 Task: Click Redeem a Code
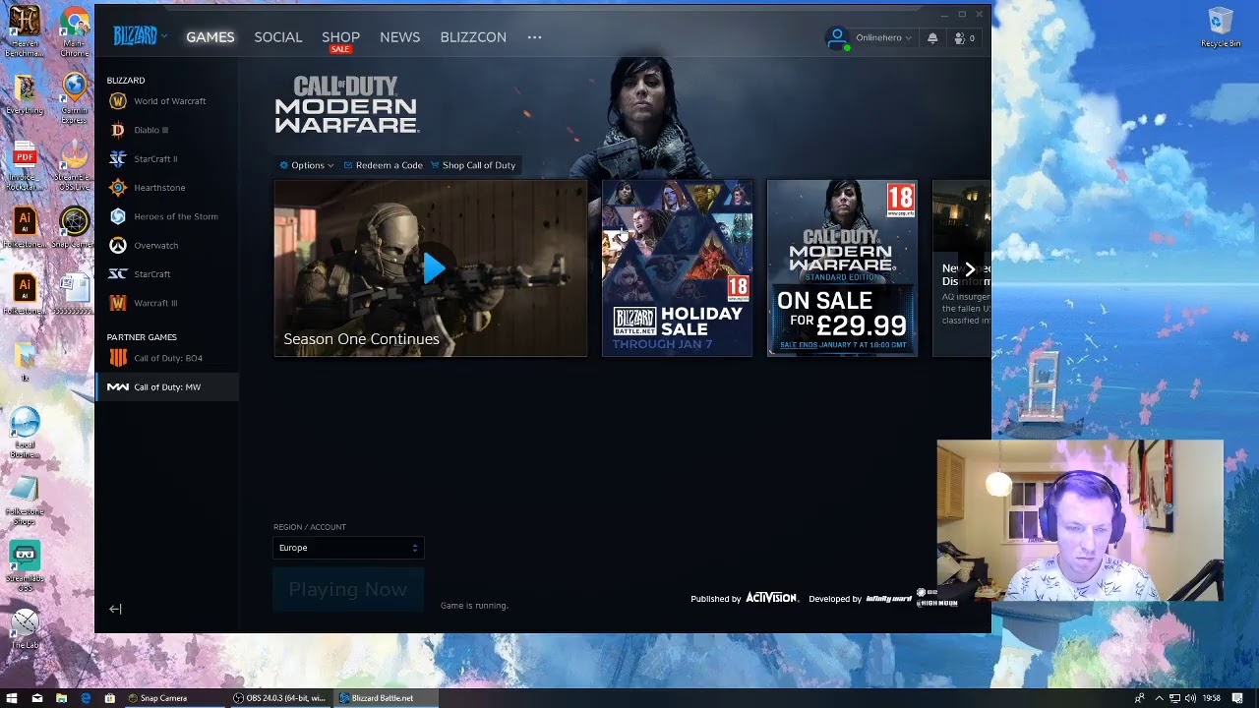click(384, 165)
